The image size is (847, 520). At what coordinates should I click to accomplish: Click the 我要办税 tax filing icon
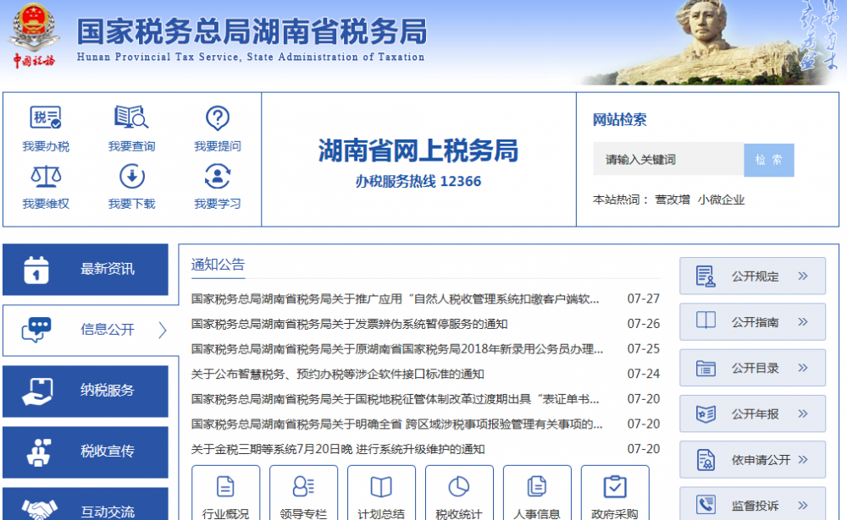(x=46, y=118)
